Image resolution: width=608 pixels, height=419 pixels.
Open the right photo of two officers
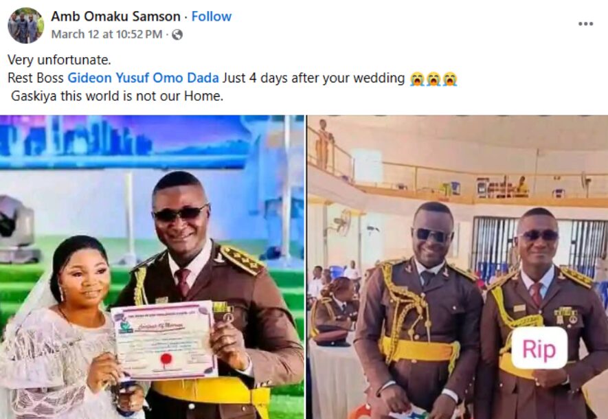(x=458, y=267)
